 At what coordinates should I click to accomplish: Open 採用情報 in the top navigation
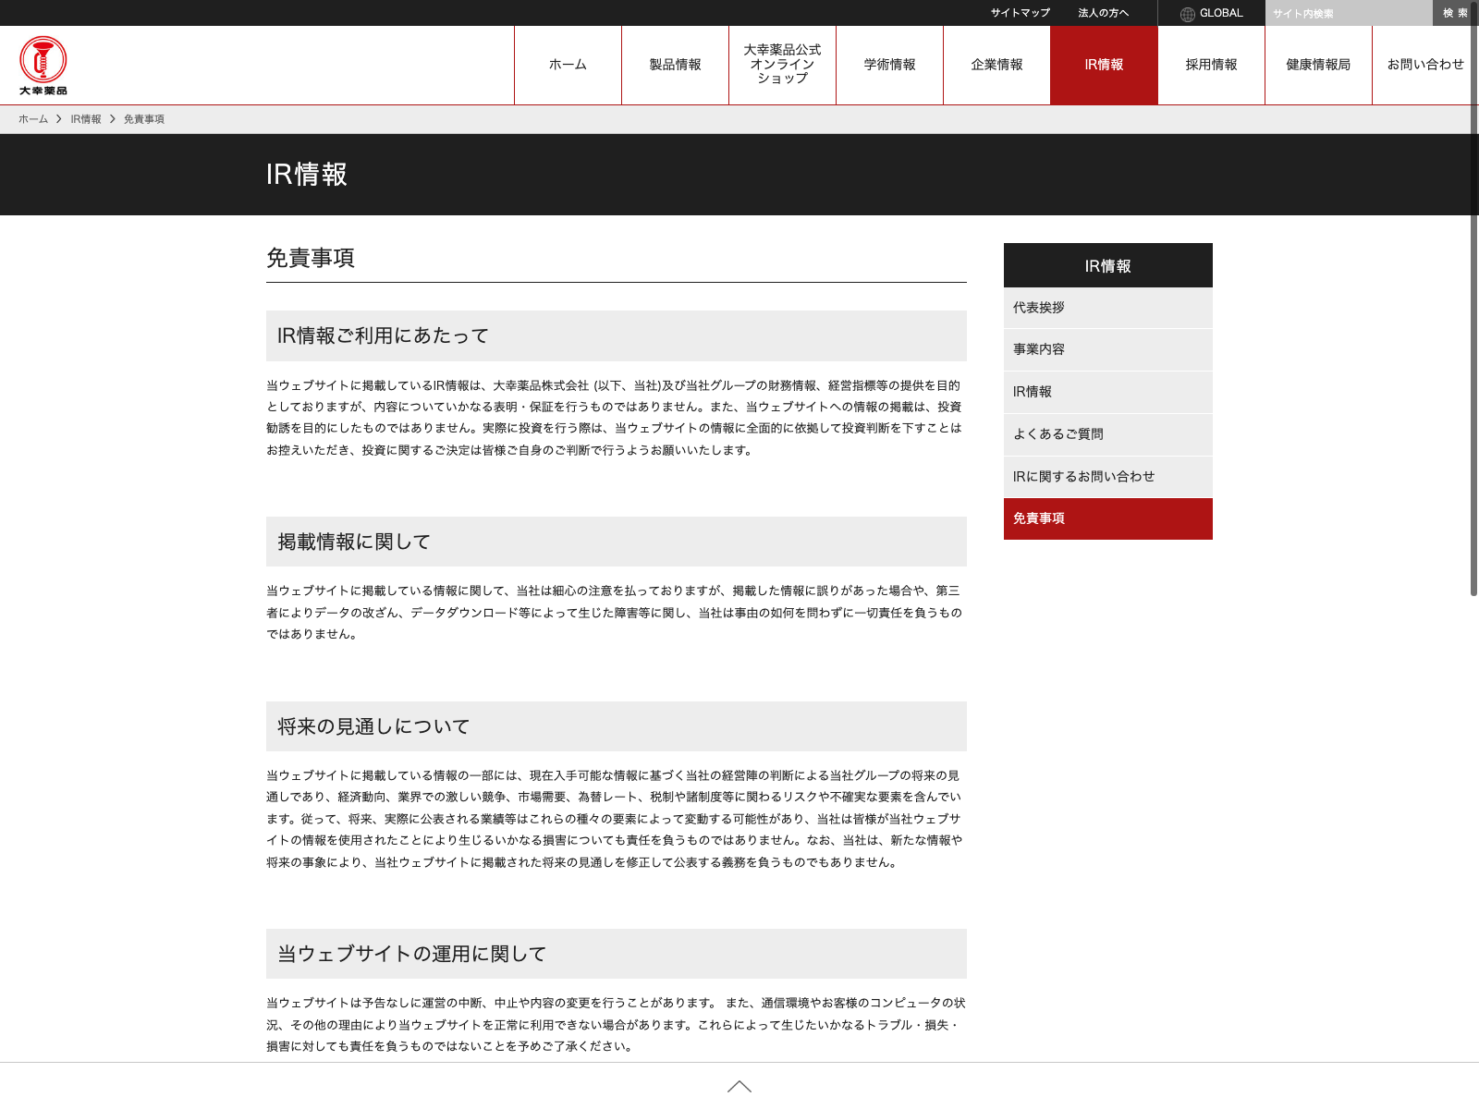coord(1211,65)
